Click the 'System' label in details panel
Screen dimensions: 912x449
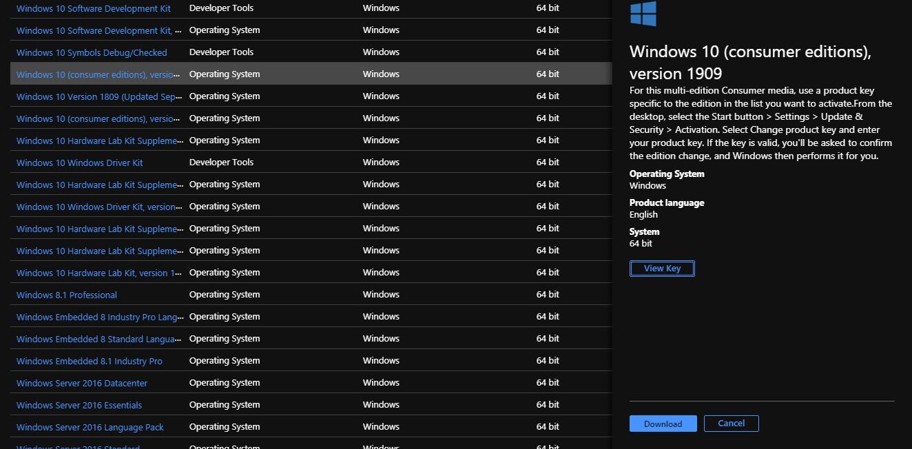point(644,231)
